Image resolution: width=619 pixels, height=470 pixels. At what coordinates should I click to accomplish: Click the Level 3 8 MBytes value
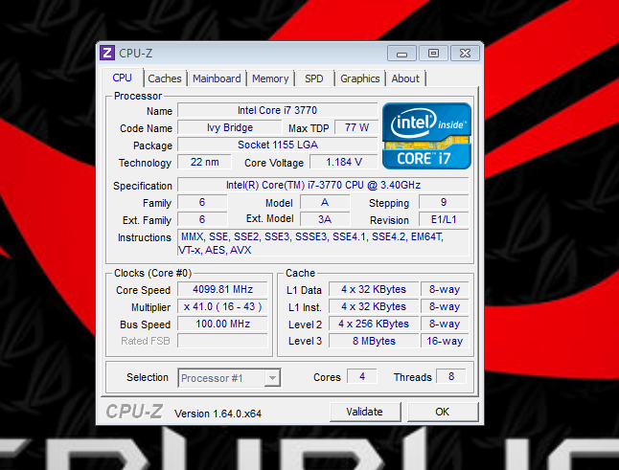[x=374, y=341]
